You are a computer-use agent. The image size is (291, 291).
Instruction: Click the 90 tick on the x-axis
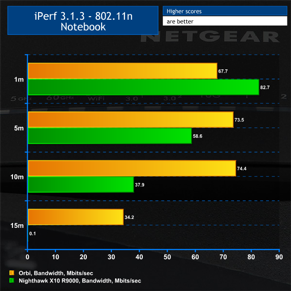(278, 257)
